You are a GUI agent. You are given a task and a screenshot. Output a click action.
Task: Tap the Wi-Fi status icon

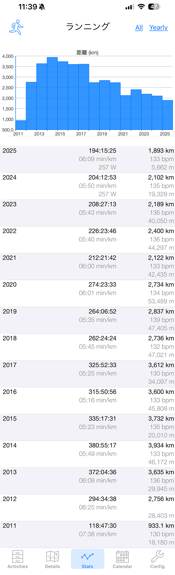pyautogui.click(x=141, y=7)
